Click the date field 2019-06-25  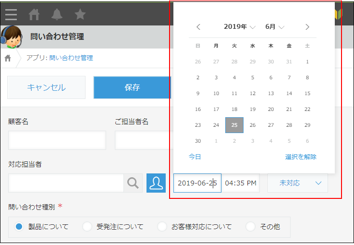(197, 183)
